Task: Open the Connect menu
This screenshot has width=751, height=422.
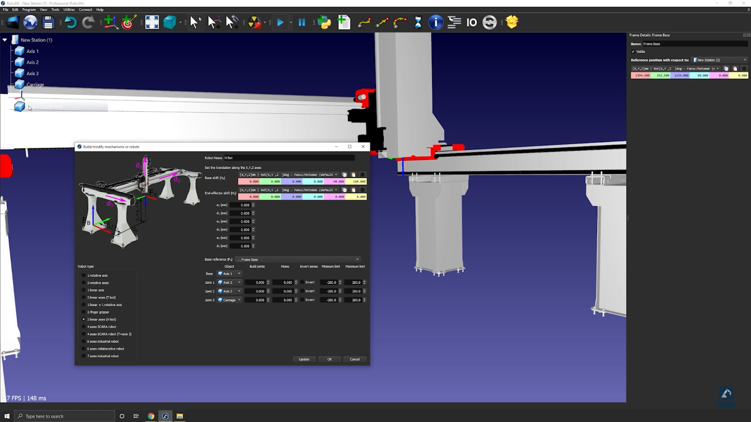Action: [85, 9]
